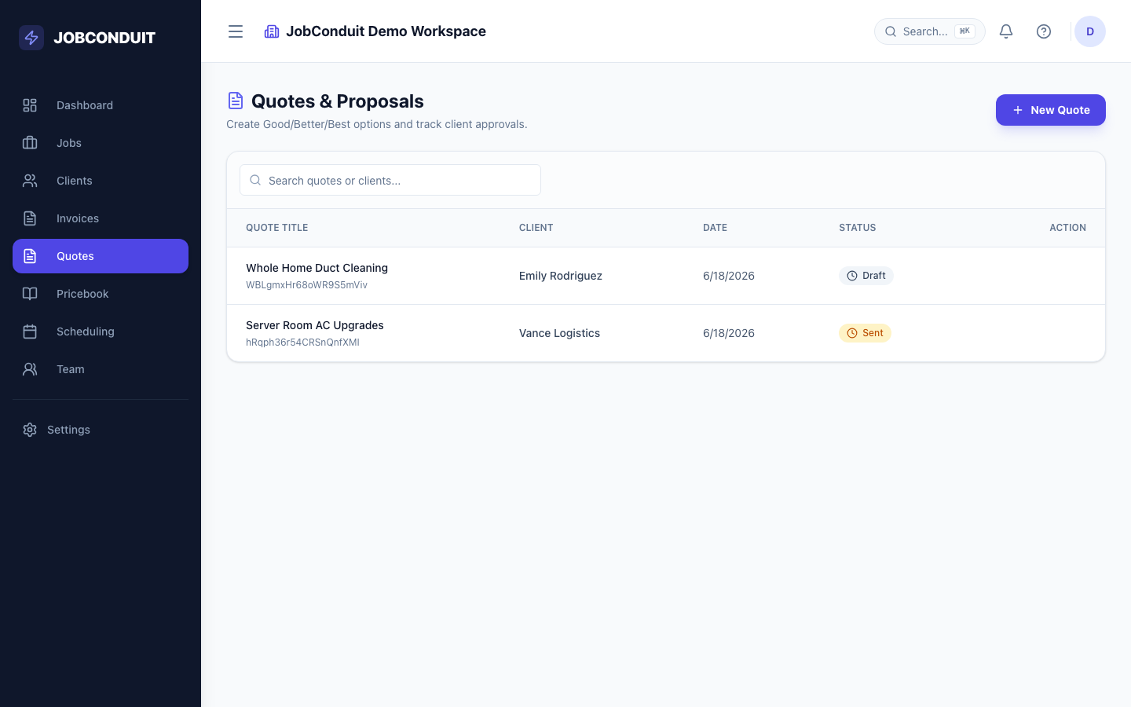Open Jobs from the sidebar
Viewport: 1131px width, 707px height.
click(101, 143)
